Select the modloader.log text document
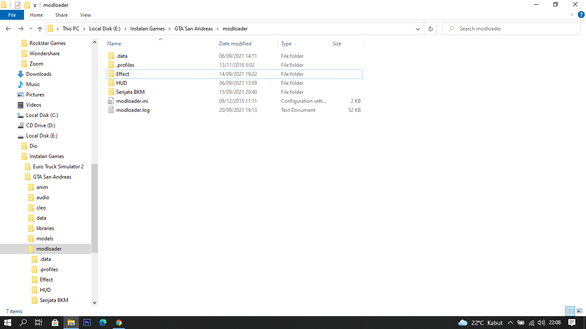 (234, 110)
